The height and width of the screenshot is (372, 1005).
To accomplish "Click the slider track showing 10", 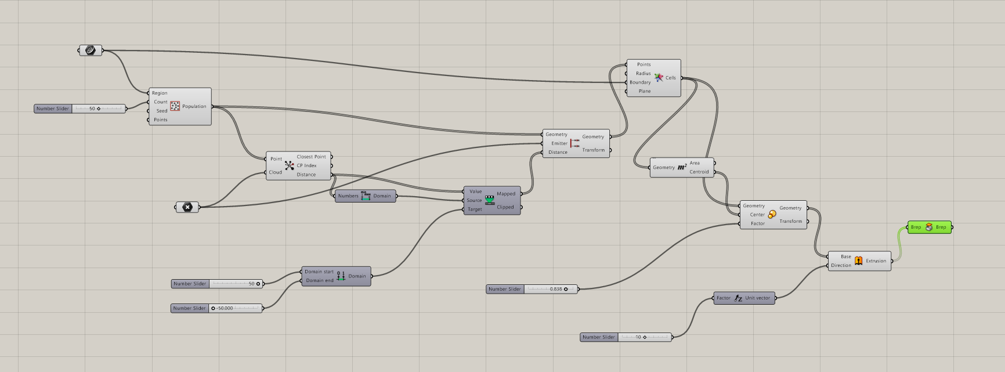I will point(644,337).
